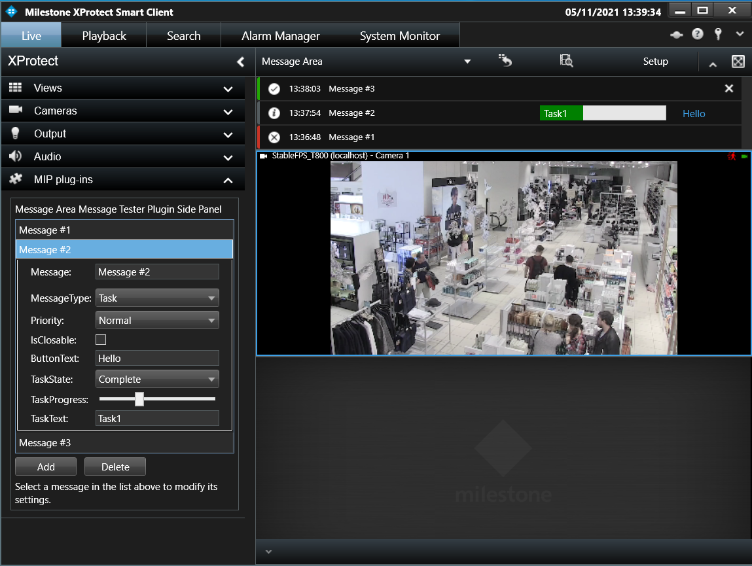
Task: Click the green recording indicator icon
Action: (744, 156)
